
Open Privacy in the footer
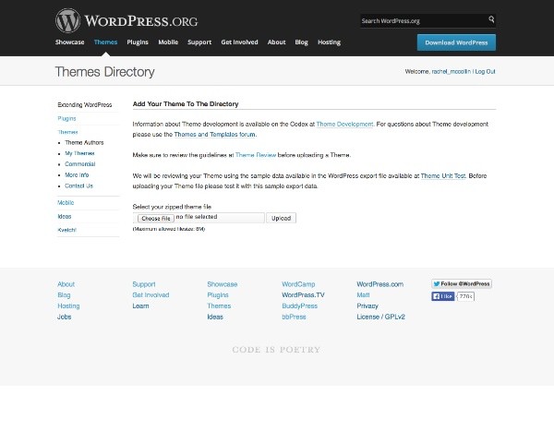[367, 305]
